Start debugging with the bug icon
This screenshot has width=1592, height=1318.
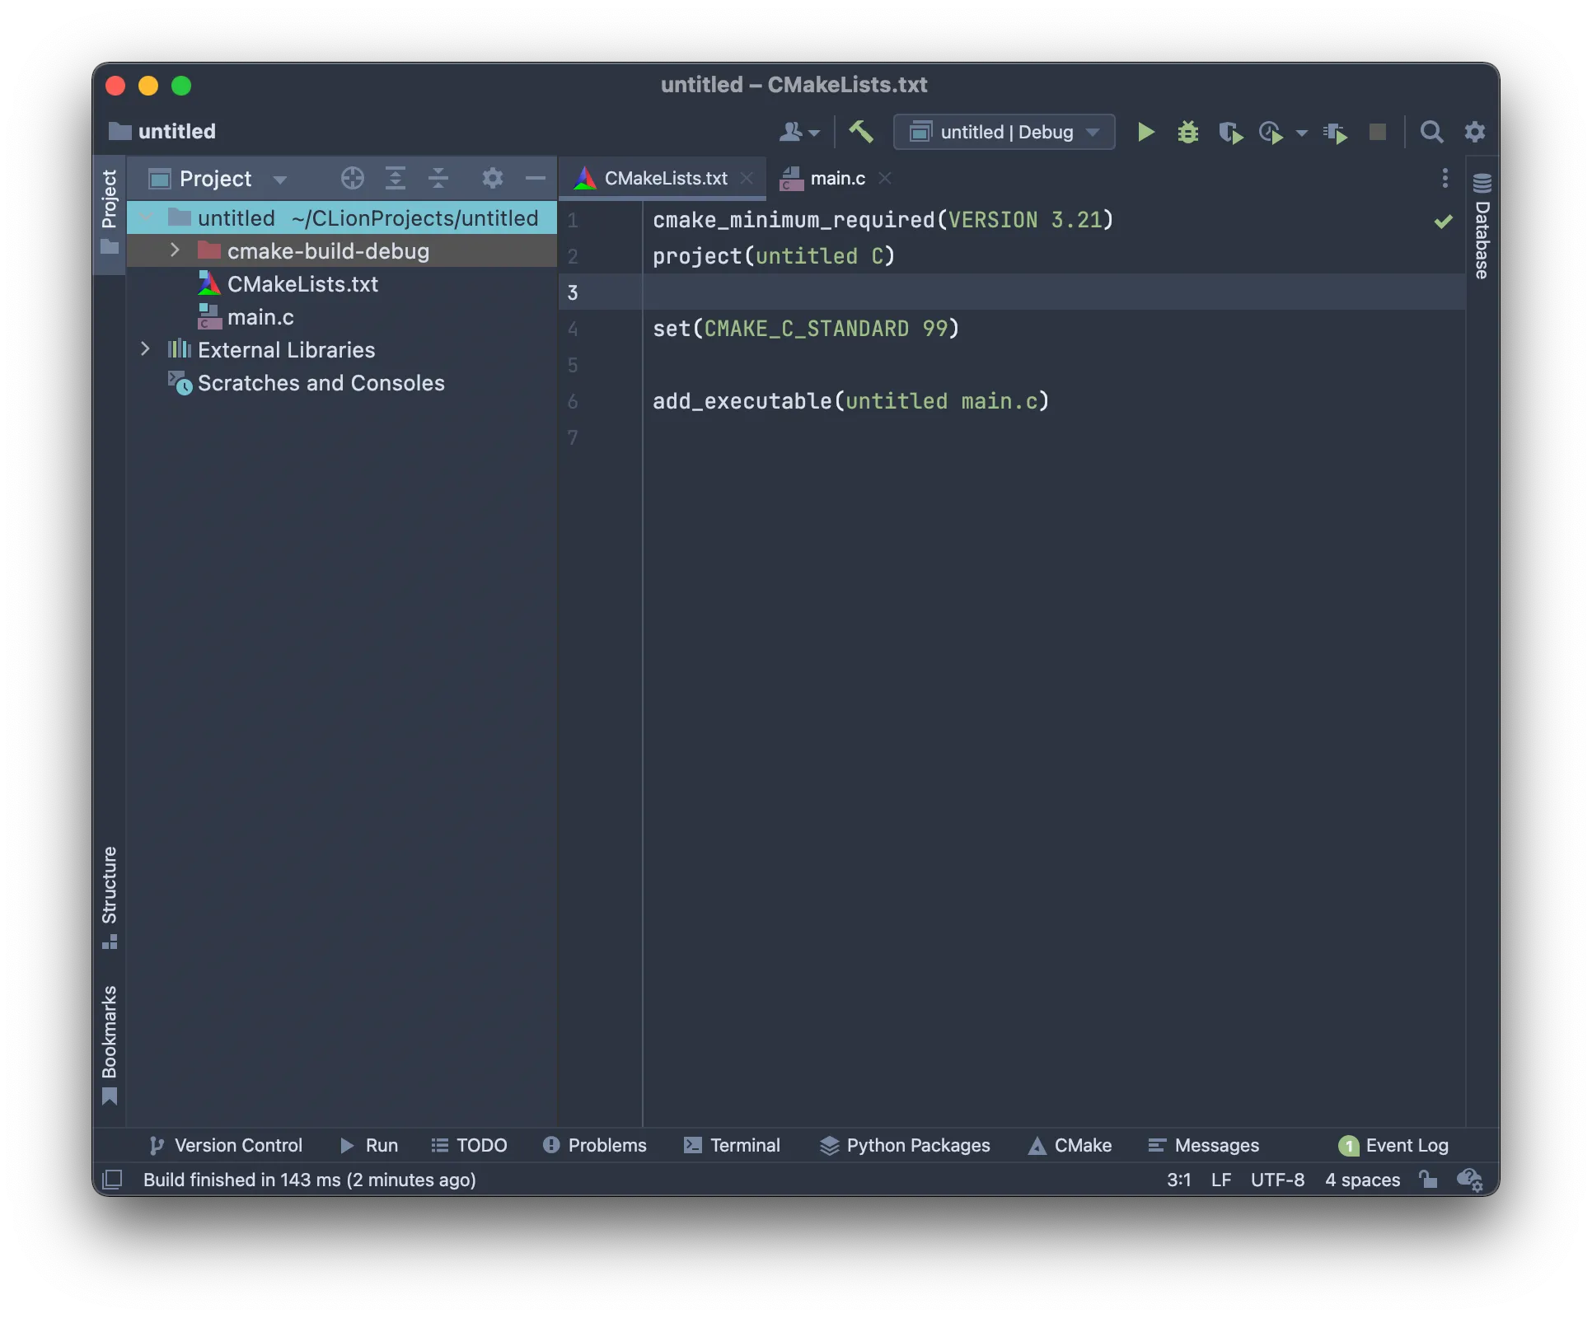pyautogui.click(x=1187, y=132)
